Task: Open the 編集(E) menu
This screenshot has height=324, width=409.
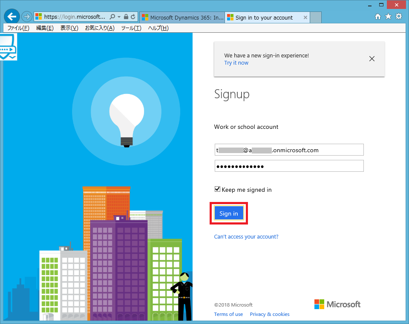Action: click(x=45, y=28)
